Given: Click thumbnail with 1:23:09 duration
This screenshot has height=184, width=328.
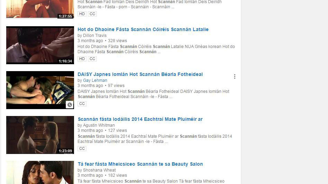Looking at the screenshot, I should 40,135.
